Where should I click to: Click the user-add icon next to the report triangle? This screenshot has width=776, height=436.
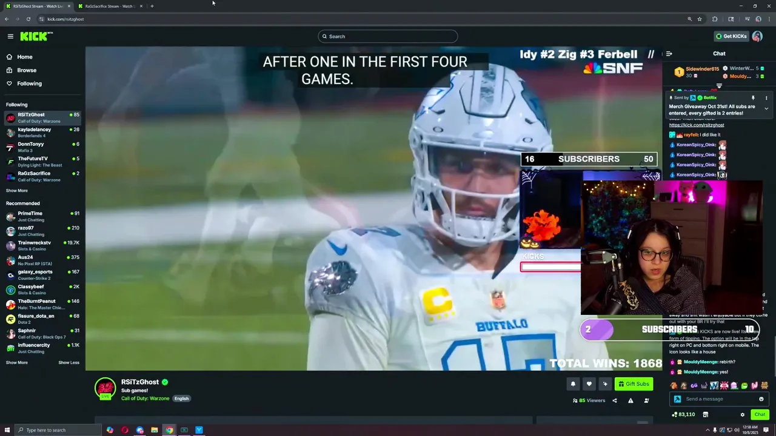(646, 400)
